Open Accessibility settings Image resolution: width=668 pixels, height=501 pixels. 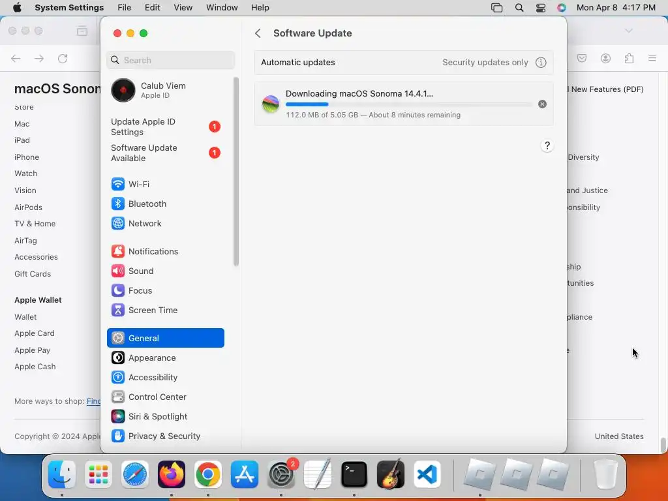[x=165, y=378]
